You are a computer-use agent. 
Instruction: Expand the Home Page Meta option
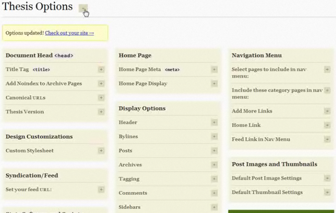tap(214, 69)
